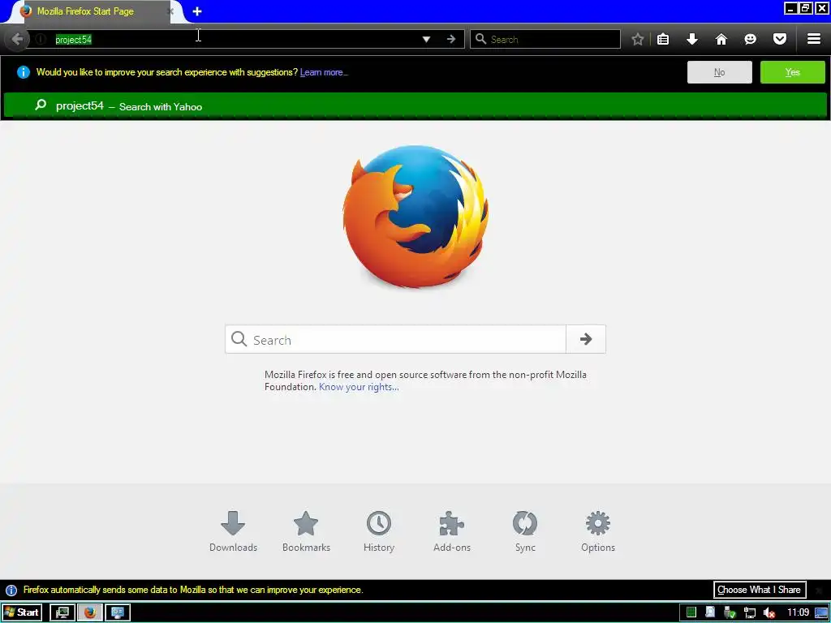The image size is (831, 623).
Task: Save to Pocket icon
Action: [x=780, y=39]
